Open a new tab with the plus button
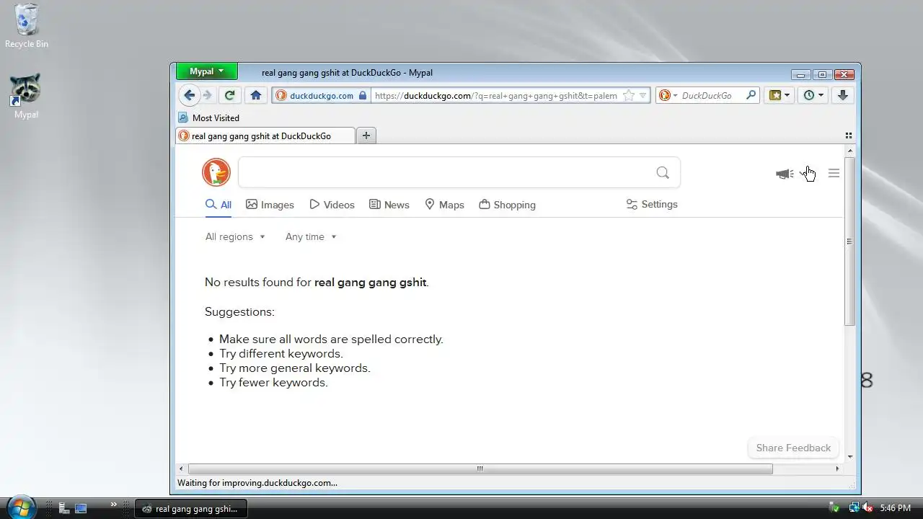Viewport: 923px width, 519px height. pyautogui.click(x=366, y=136)
